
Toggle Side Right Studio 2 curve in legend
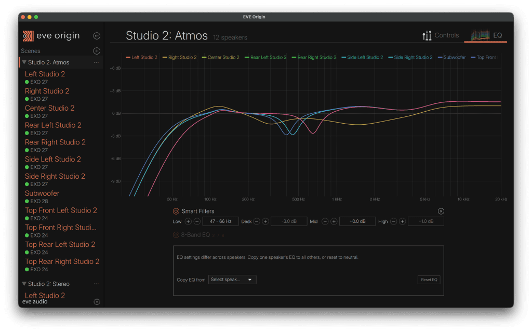[x=410, y=57]
